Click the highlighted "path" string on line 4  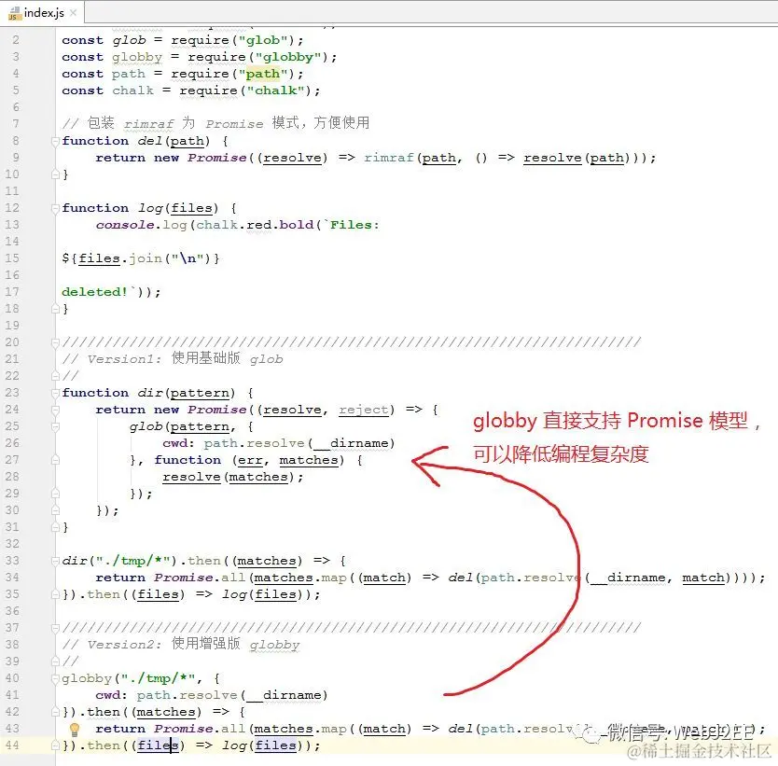point(263,74)
